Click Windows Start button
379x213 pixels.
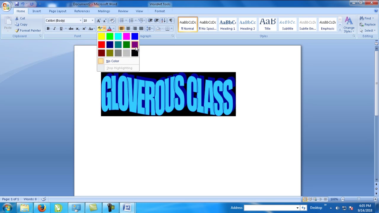click(7, 208)
